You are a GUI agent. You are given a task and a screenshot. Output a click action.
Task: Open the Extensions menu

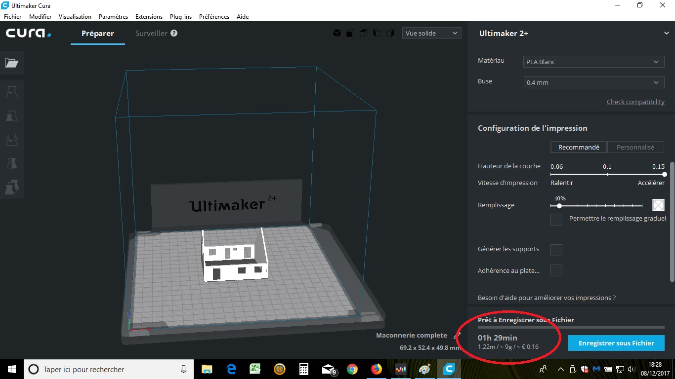149,16
